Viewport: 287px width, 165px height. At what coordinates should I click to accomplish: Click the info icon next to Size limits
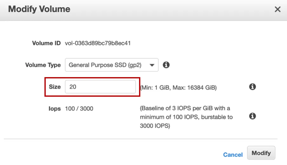tap(252, 87)
